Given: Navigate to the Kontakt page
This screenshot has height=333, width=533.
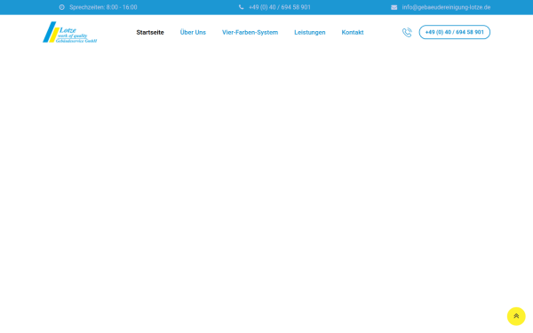Looking at the screenshot, I should coord(353,32).
